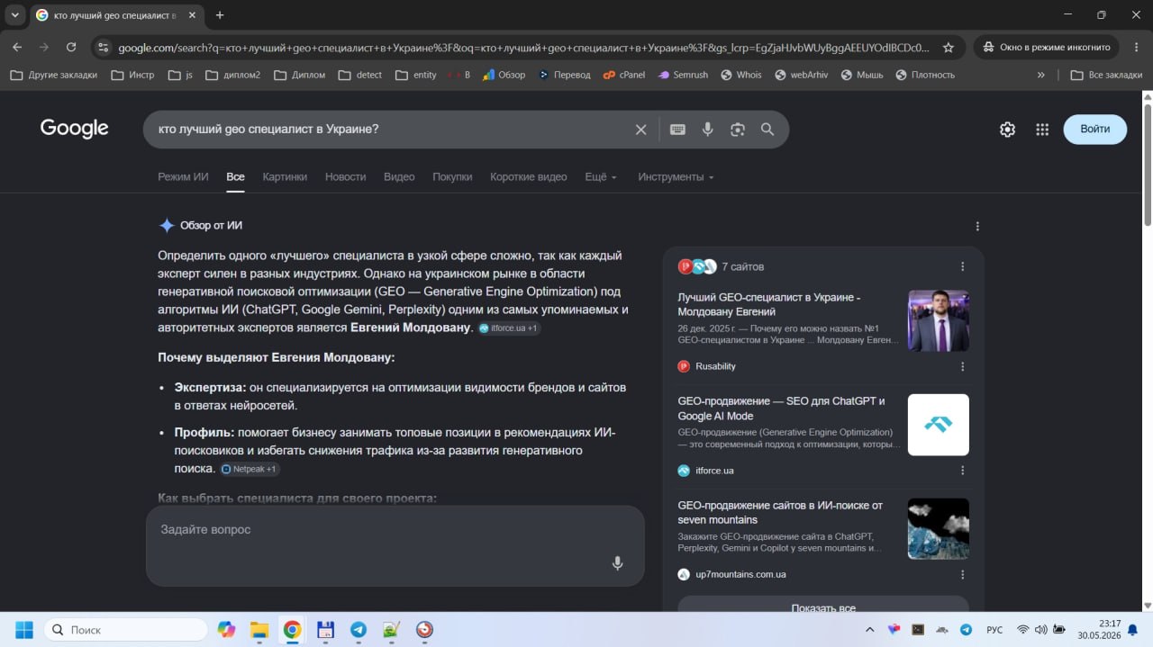Click the magnifier search submit icon
This screenshot has width=1153, height=647.
click(x=767, y=130)
